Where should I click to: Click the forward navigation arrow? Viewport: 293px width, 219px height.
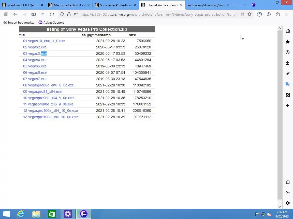coord(24,14)
